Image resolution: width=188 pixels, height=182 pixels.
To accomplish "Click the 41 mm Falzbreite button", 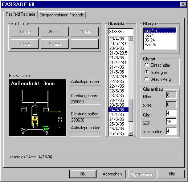I will point(85,32).
